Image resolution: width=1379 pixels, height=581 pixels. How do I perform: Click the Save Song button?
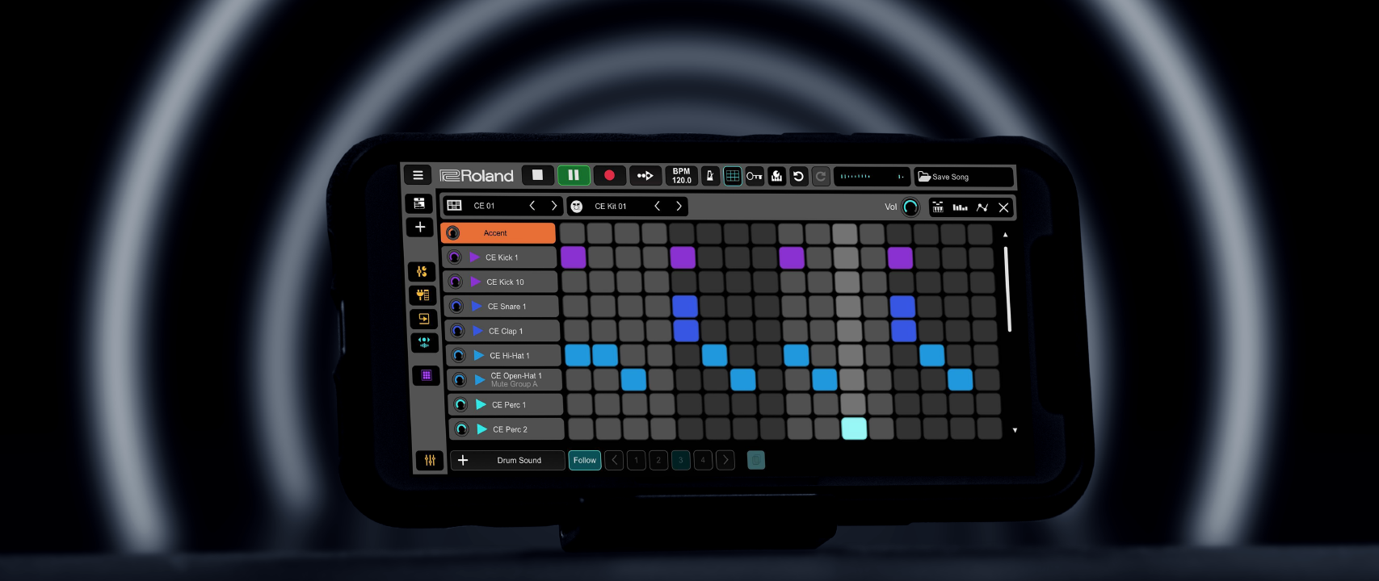964,177
